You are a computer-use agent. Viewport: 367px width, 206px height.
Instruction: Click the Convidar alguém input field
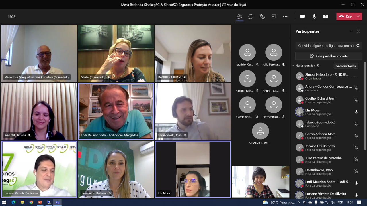click(326, 46)
